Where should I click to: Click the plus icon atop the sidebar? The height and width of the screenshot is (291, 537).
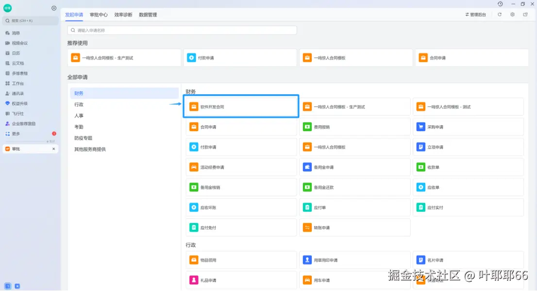tap(53, 8)
